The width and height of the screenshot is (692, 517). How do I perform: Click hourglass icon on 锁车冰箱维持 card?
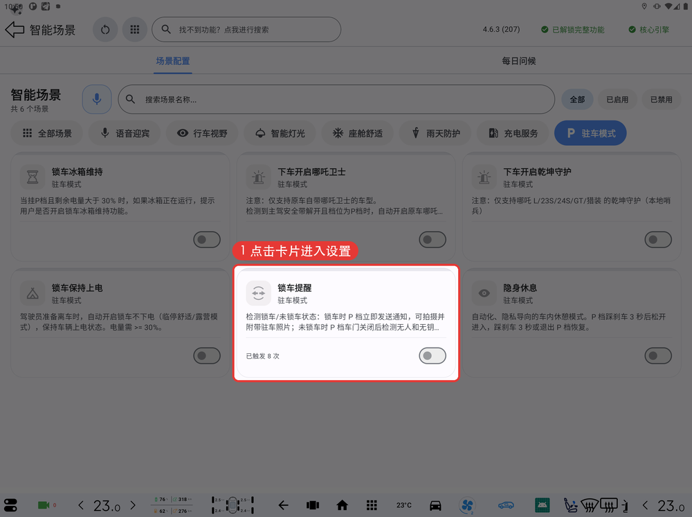point(33,177)
